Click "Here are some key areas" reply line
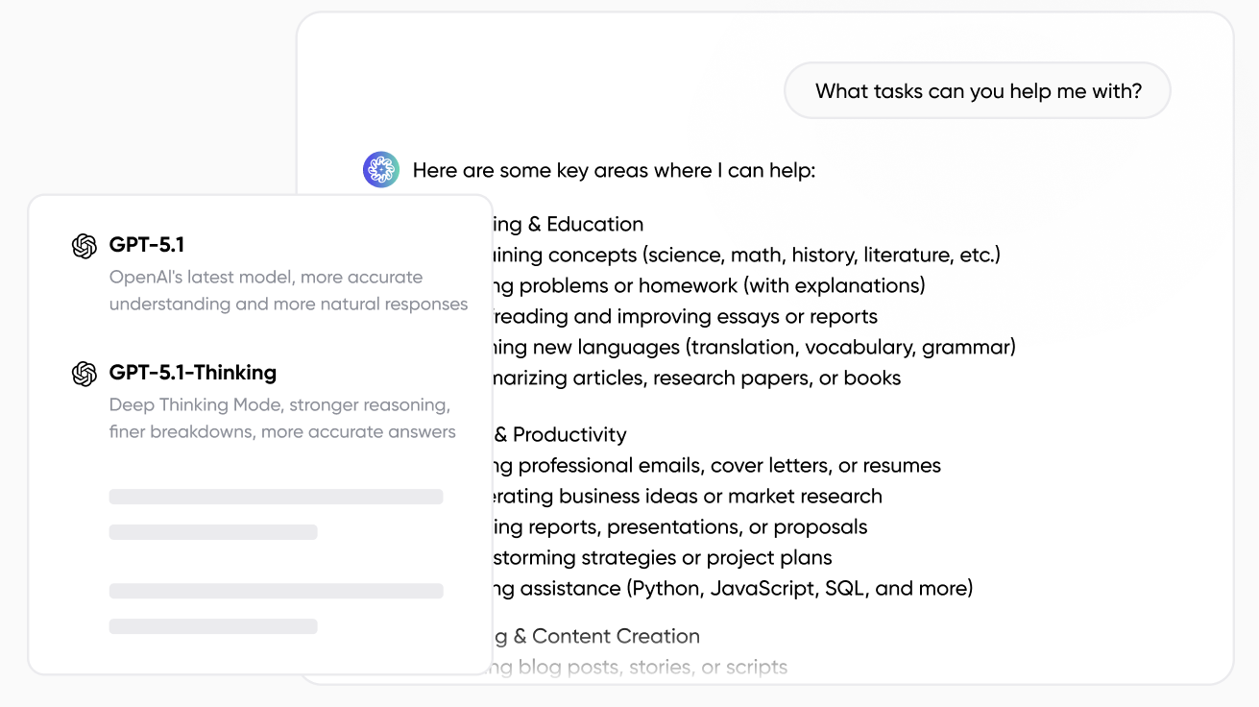 pos(614,171)
